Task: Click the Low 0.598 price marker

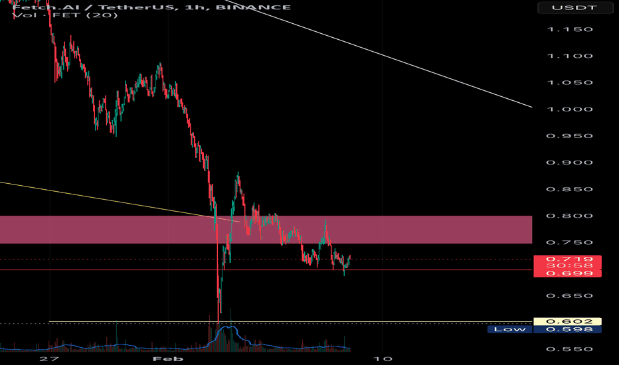Action: tap(545, 329)
